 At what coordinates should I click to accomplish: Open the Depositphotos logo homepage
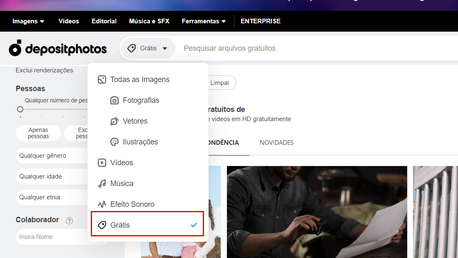click(x=57, y=48)
